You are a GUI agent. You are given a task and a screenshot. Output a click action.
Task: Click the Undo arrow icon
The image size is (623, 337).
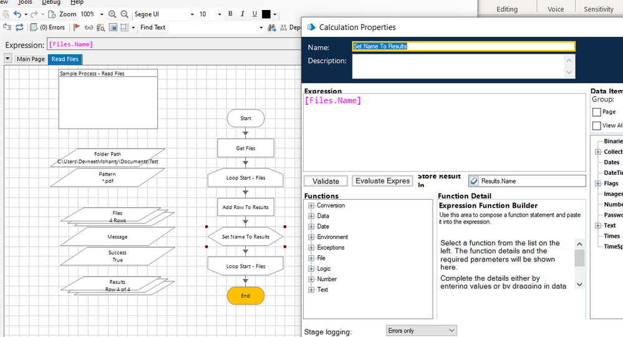pyautogui.click(x=17, y=14)
